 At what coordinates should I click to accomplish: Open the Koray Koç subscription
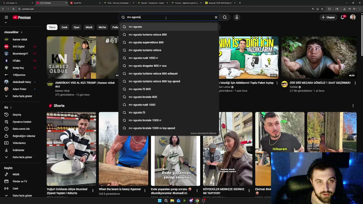(x=20, y=68)
